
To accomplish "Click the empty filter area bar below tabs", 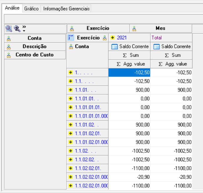I will pos(103,19).
